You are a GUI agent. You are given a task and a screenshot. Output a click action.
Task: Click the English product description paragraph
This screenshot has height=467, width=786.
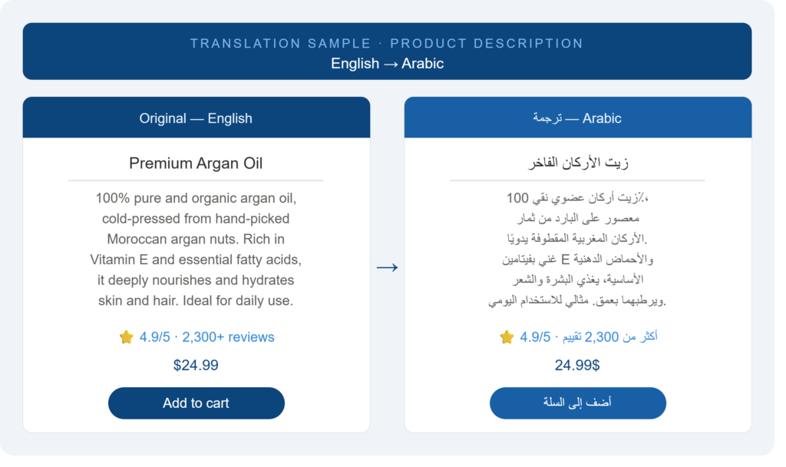click(x=196, y=250)
